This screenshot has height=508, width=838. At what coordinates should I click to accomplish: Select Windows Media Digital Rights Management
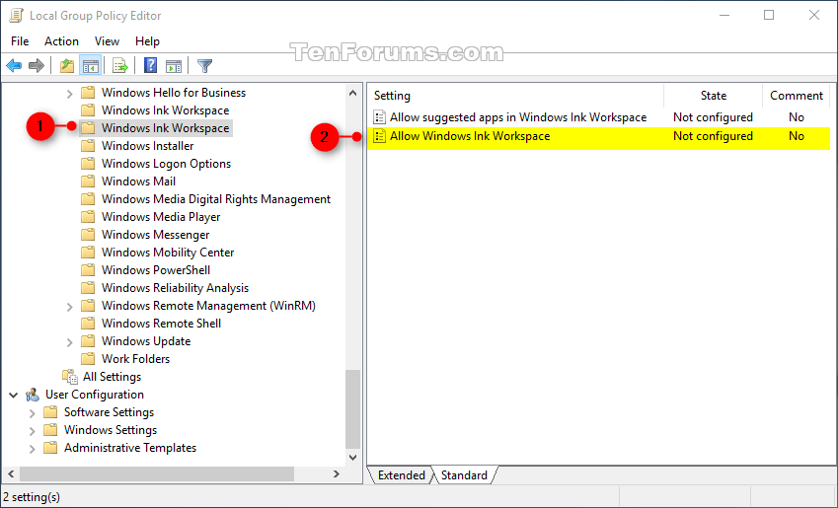tap(216, 199)
